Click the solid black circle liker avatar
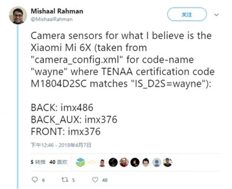Image resolution: width=232 pixels, height=189 pixels. coord(113,162)
